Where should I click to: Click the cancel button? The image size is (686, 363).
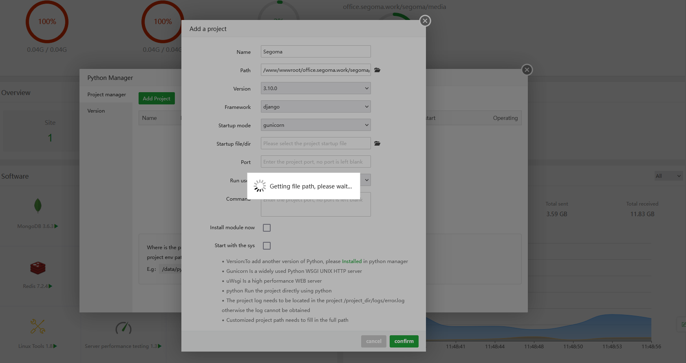(374, 341)
